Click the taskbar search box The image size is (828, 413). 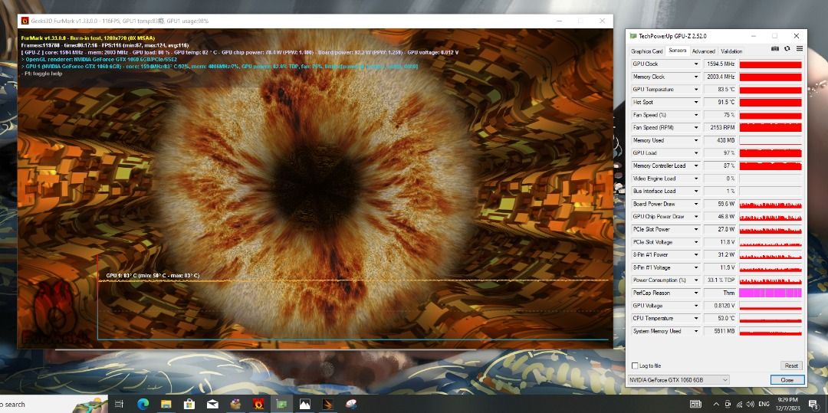click(x=54, y=404)
